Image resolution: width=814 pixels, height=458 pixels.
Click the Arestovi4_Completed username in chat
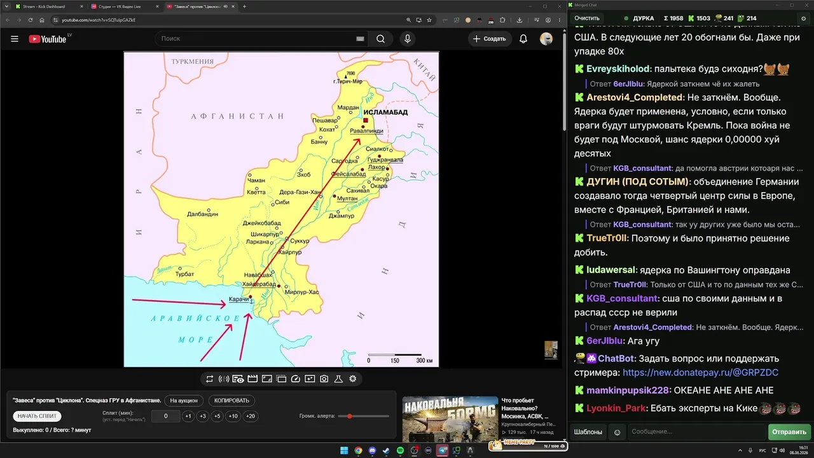(x=635, y=97)
